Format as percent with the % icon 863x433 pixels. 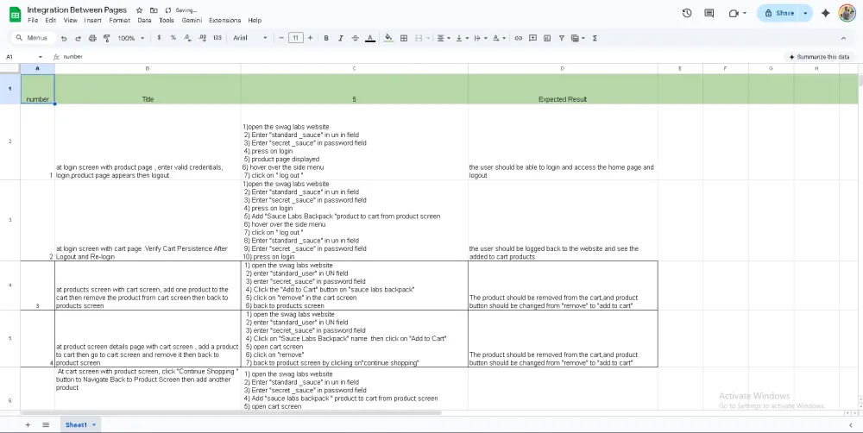(173, 38)
